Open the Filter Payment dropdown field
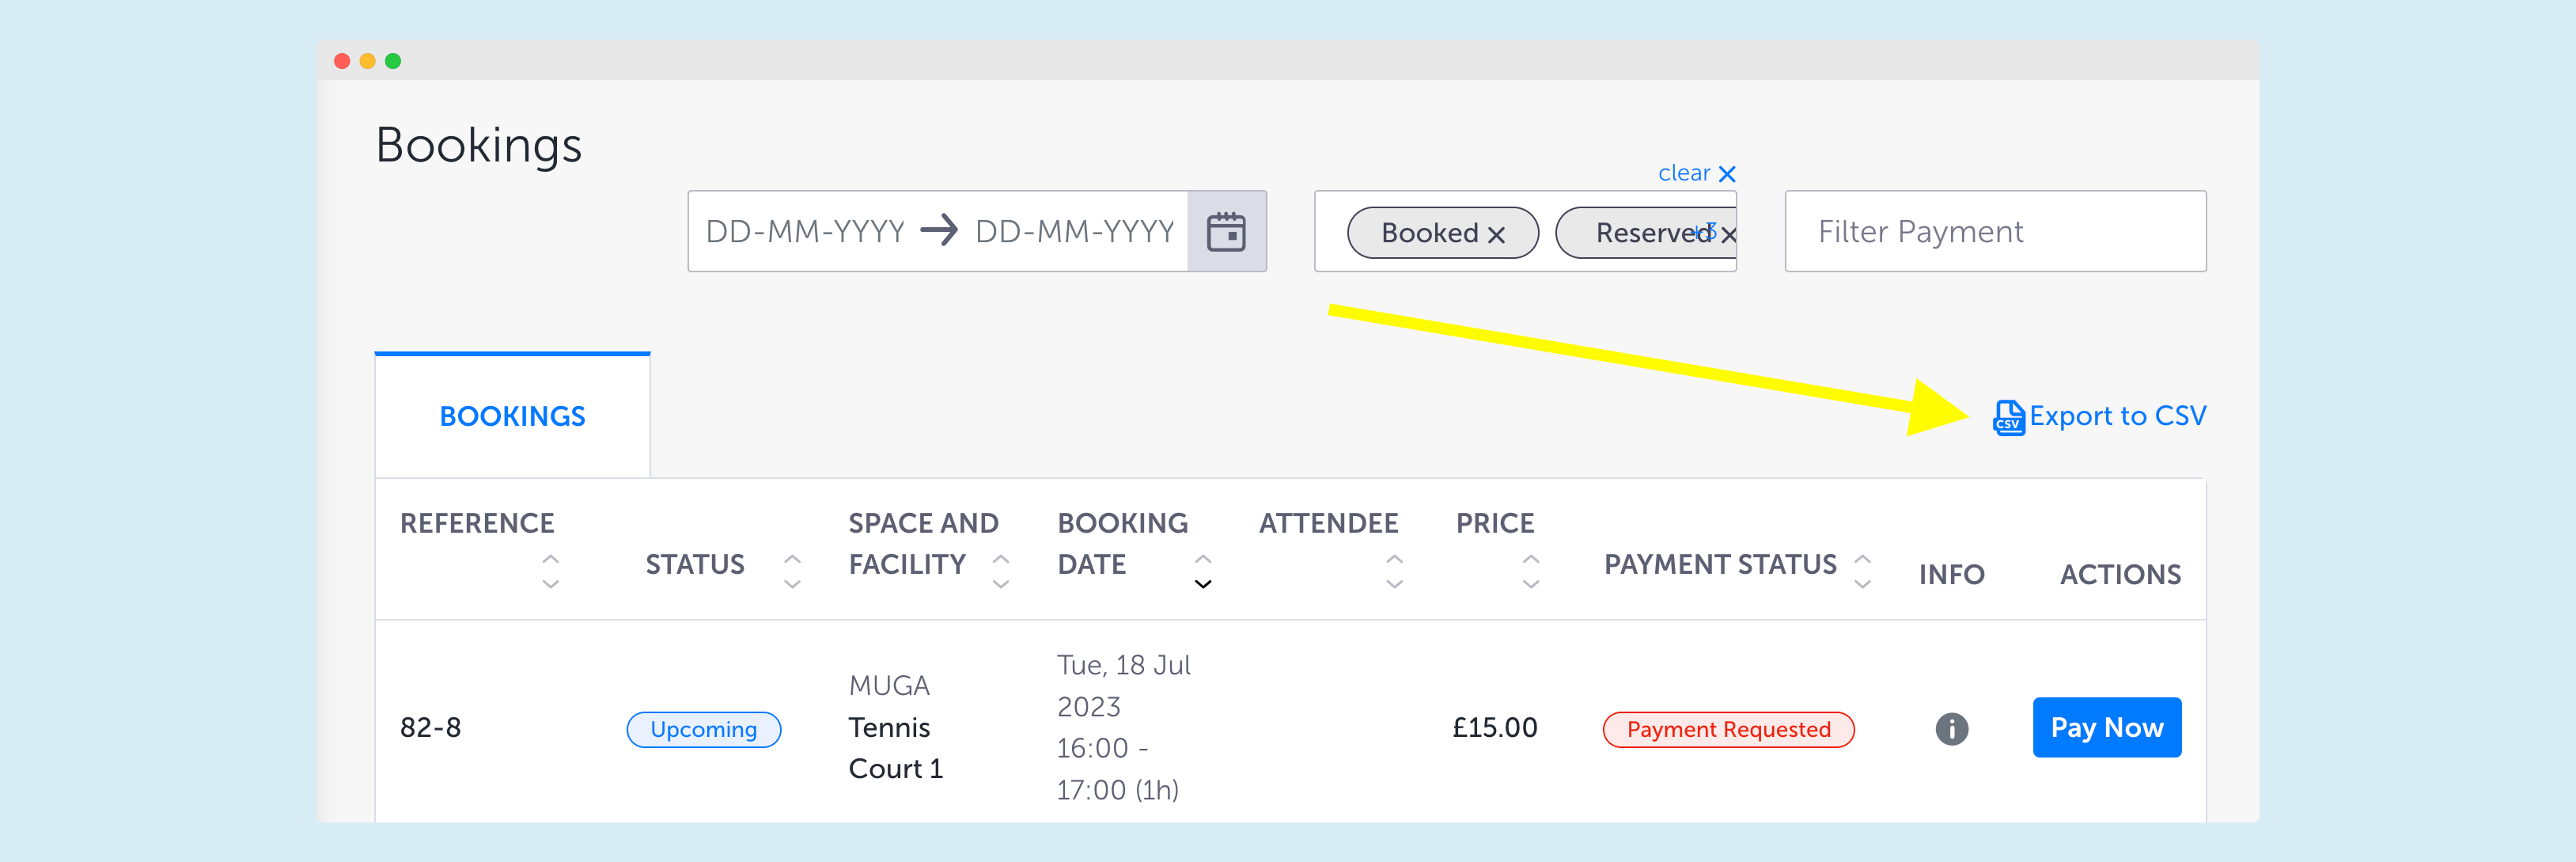 tap(1995, 232)
